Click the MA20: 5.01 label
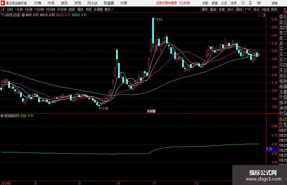The width and height of the screenshot is (287, 185). click(63, 15)
